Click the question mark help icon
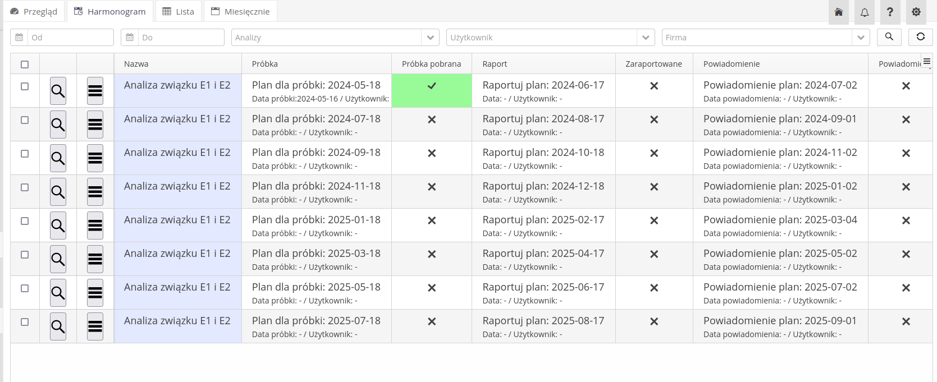Viewport: 937px width, 382px height. [890, 12]
